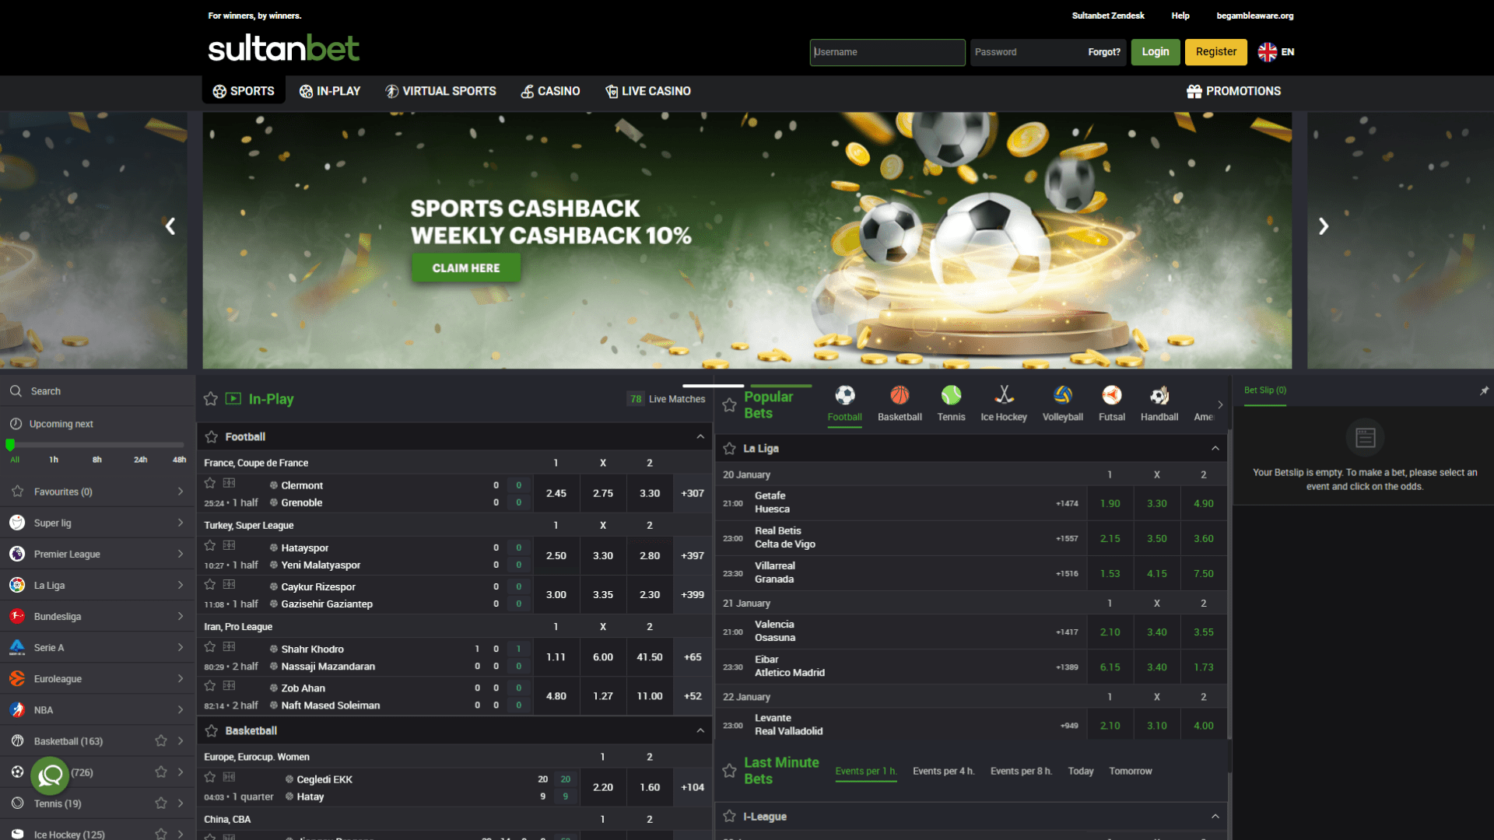The width and height of the screenshot is (1494, 840).
Task: Star the Popular Bets section
Action: coord(729,404)
